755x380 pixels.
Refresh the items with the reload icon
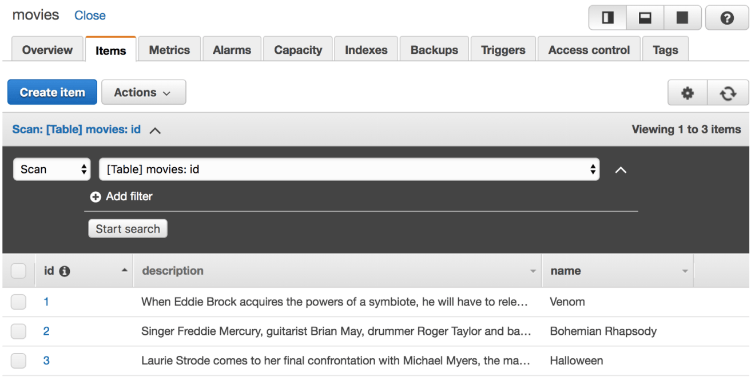pyautogui.click(x=728, y=93)
